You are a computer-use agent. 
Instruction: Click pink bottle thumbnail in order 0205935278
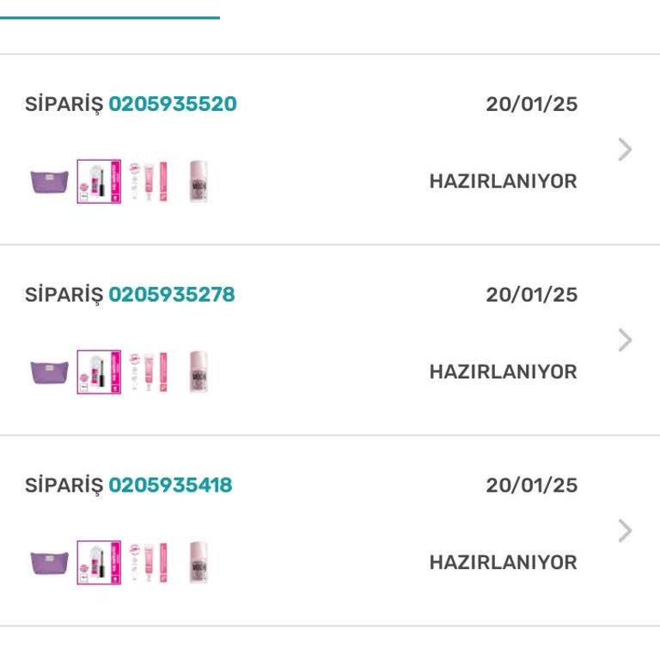[199, 372]
